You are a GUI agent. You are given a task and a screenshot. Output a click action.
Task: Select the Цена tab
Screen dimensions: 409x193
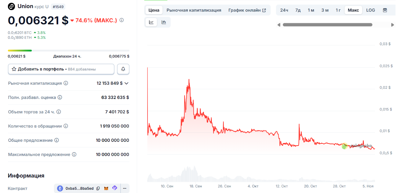tap(154, 10)
